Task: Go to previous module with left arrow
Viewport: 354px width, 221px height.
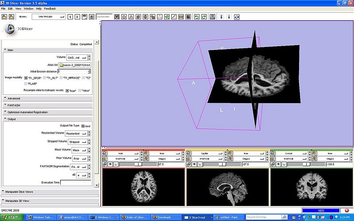Action: (x=70, y=17)
